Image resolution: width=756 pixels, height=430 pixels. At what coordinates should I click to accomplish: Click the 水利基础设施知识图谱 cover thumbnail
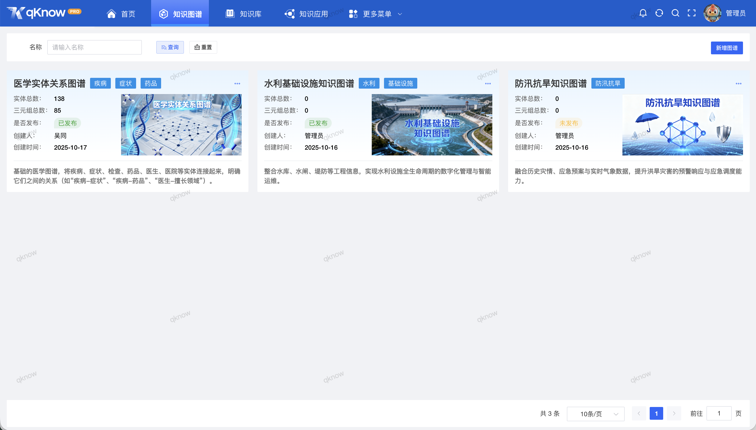[431, 125]
